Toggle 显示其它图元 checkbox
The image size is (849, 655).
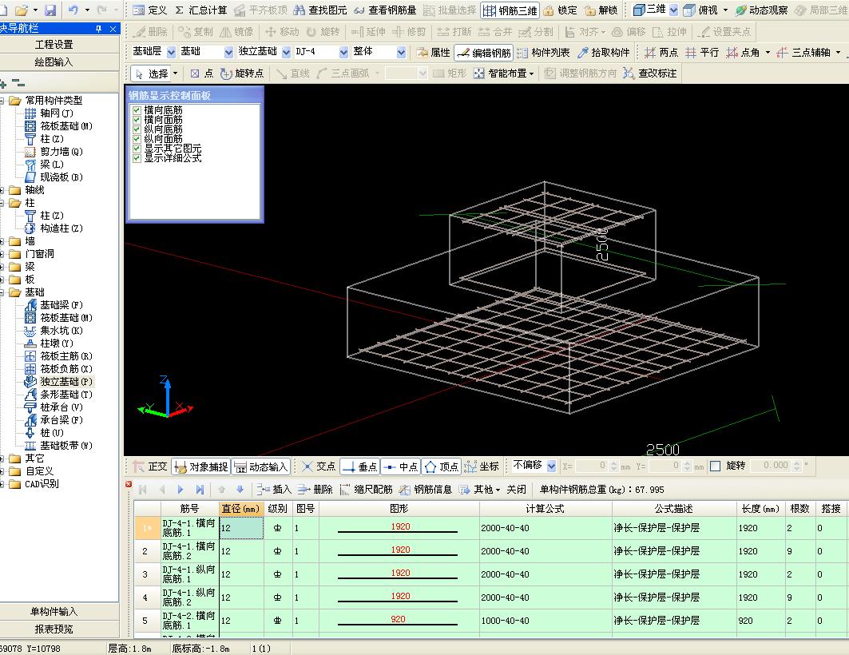137,149
